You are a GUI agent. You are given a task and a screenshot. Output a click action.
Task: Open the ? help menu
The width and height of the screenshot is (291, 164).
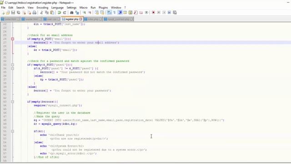125,8
